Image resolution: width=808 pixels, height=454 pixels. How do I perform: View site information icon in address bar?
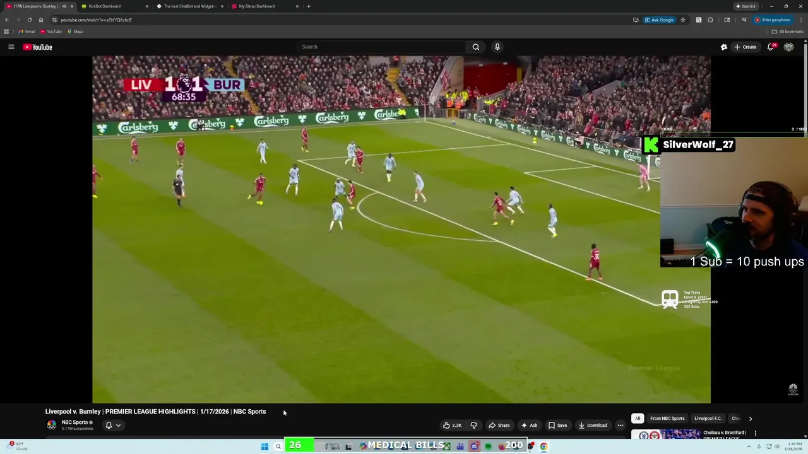pos(54,20)
